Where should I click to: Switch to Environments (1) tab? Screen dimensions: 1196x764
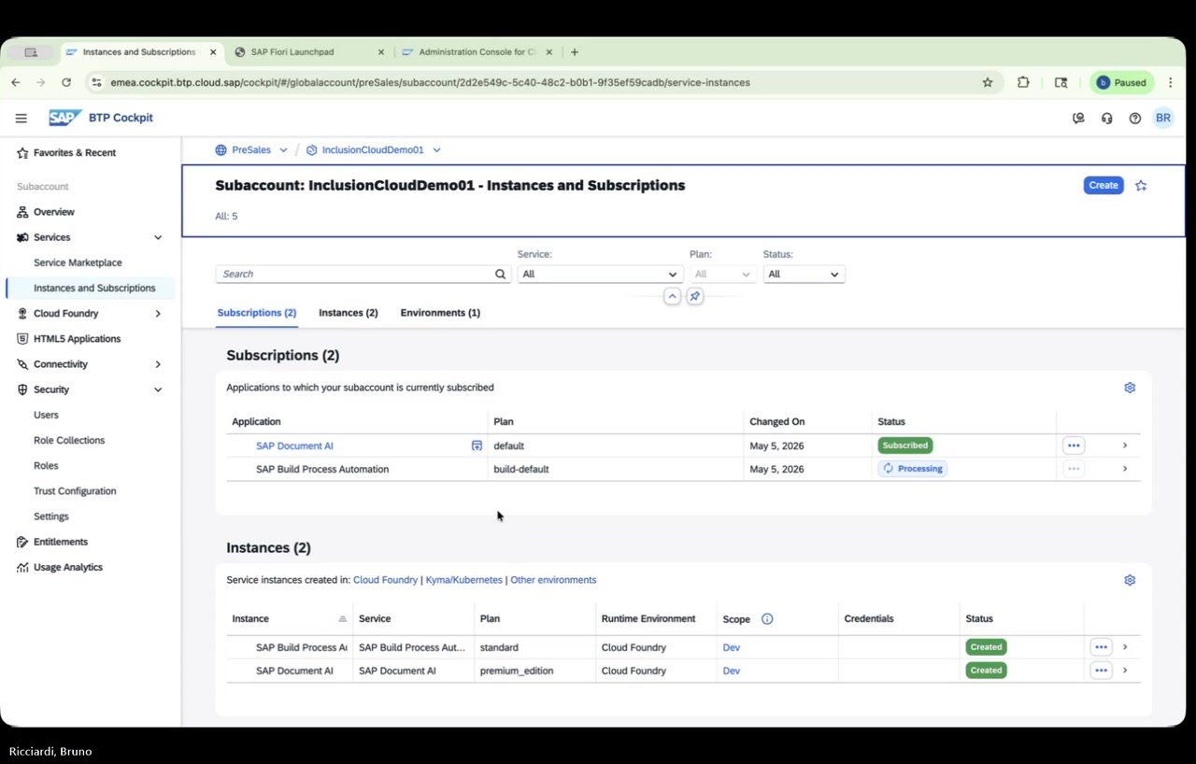click(x=440, y=313)
